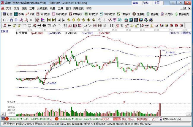The image size is (193, 127).
Task: Open the 六角形 hexagon tool
Action: pos(167,14)
